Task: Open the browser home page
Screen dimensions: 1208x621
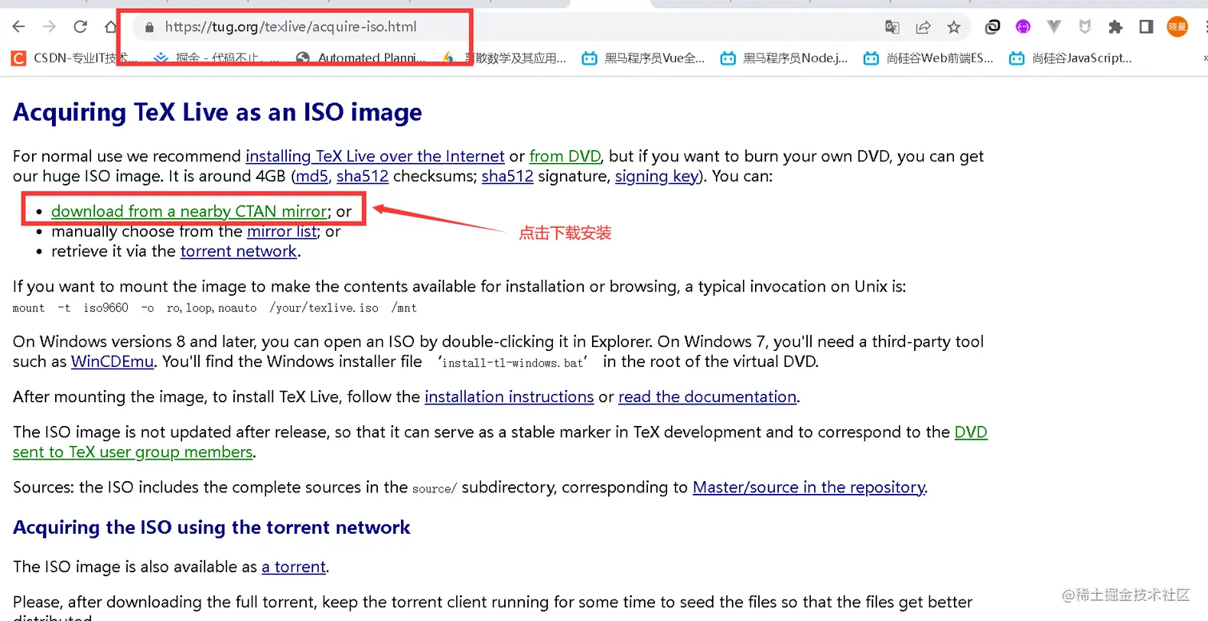Action: point(111,27)
